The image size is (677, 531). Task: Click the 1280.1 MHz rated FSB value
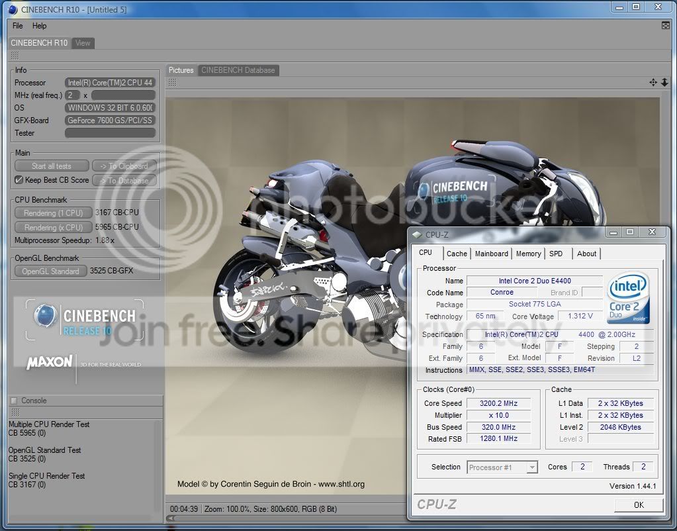click(499, 438)
